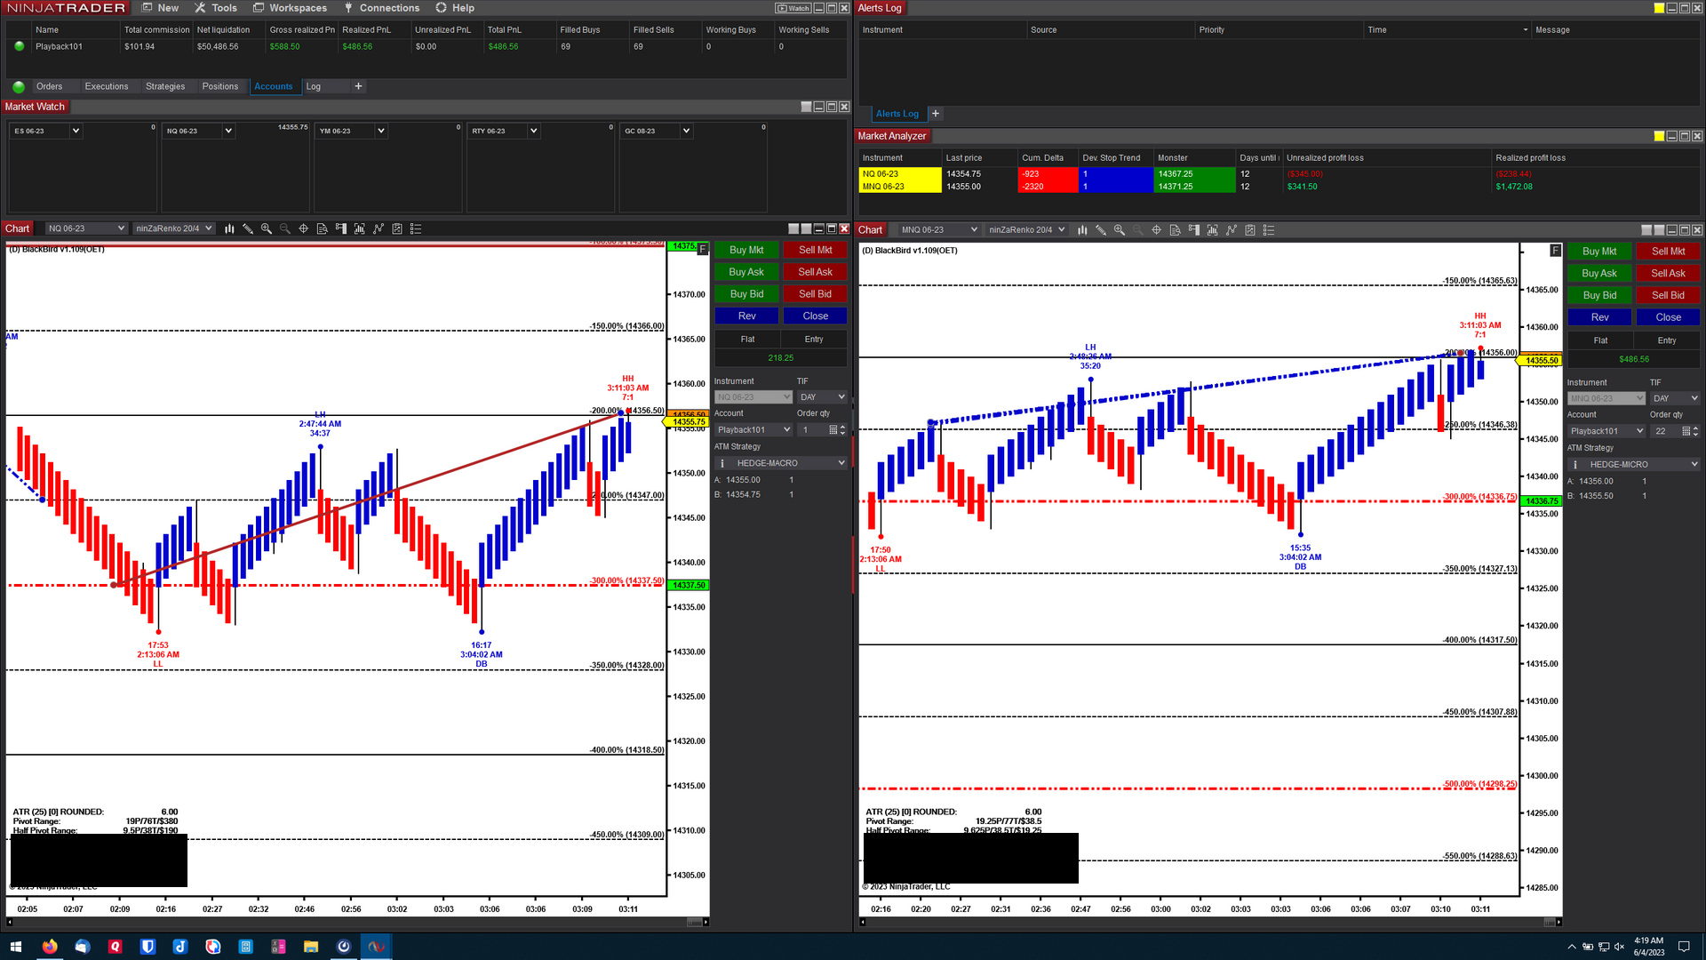Click green connection status light by Orders tab
This screenshot has width=1706, height=960.
pyautogui.click(x=19, y=87)
